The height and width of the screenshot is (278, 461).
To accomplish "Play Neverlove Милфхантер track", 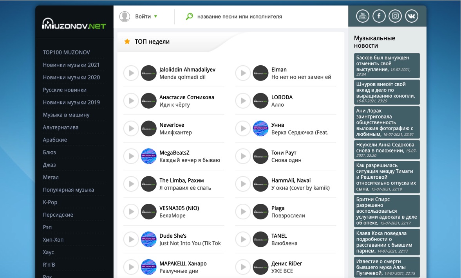I will [131, 129].
